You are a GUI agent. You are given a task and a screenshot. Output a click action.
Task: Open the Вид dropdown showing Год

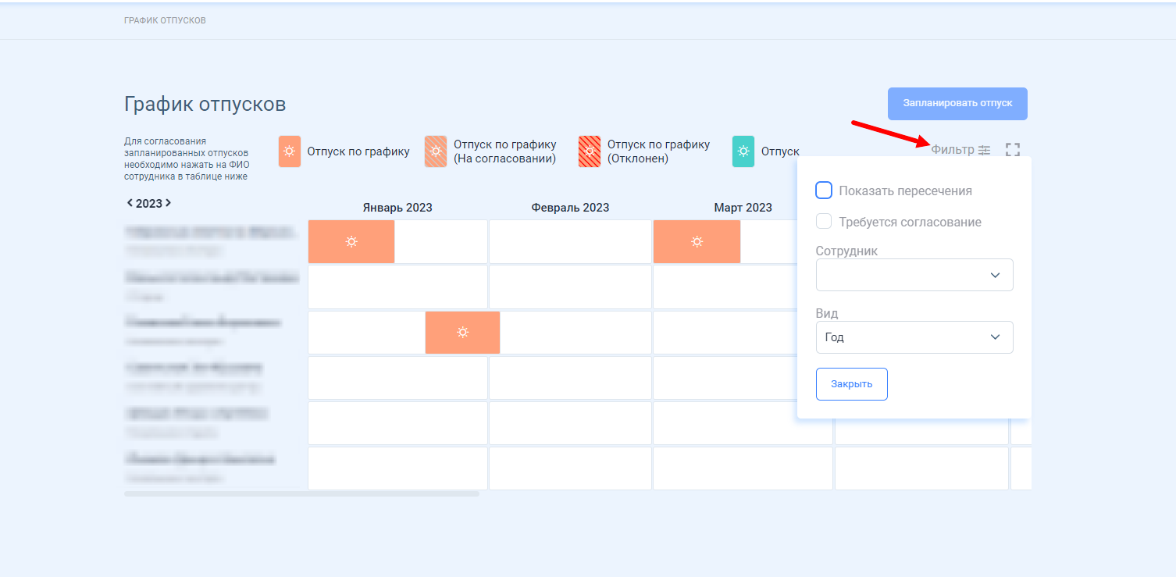point(914,337)
